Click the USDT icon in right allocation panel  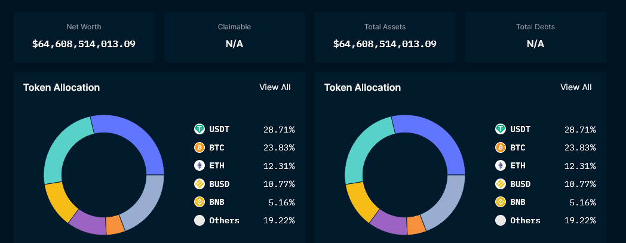501,129
